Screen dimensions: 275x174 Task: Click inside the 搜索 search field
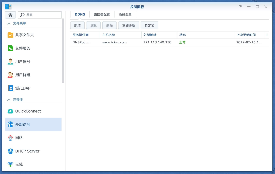40,15
